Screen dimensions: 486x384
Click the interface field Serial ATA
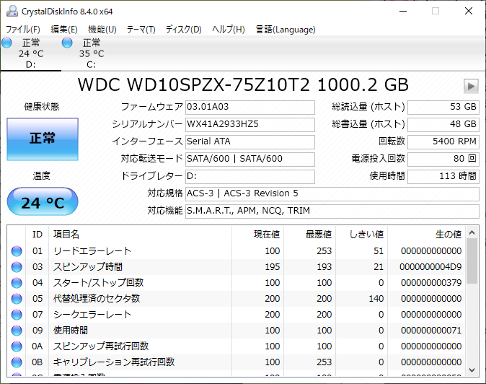click(249, 142)
